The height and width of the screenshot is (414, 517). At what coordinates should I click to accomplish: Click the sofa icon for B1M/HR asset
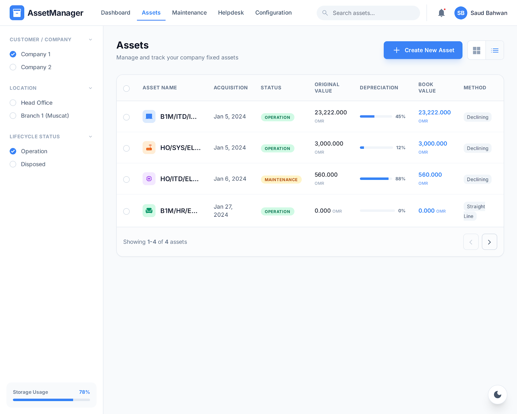click(149, 211)
